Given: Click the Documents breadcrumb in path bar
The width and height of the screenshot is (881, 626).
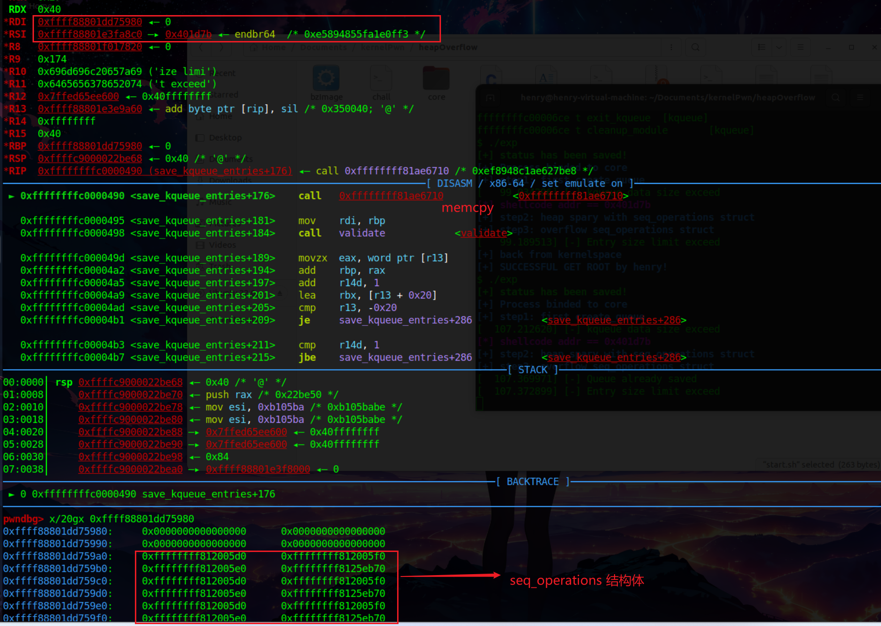Looking at the screenshot, I should pyautogui.click(x=323, y=47).
